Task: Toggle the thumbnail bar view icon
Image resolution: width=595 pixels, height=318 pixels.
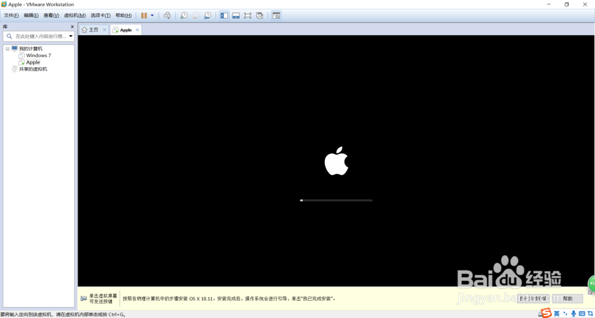Action: point(236,15)
